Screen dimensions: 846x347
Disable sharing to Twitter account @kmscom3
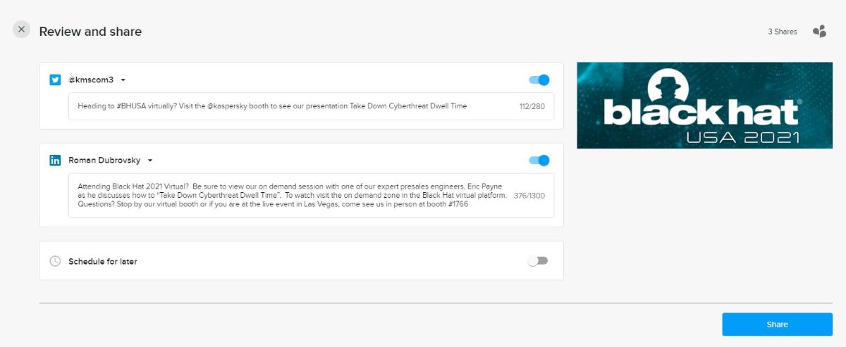(539, 80)
